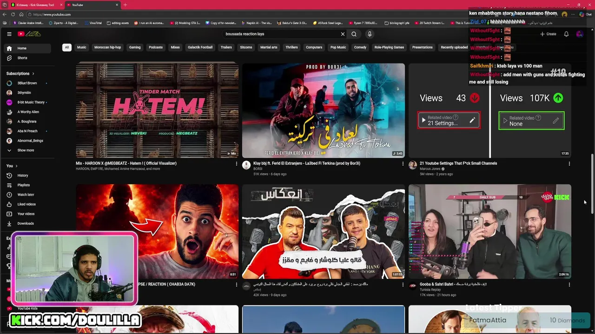
Task: Expand the You section chevron
Action: coord(16,166)
